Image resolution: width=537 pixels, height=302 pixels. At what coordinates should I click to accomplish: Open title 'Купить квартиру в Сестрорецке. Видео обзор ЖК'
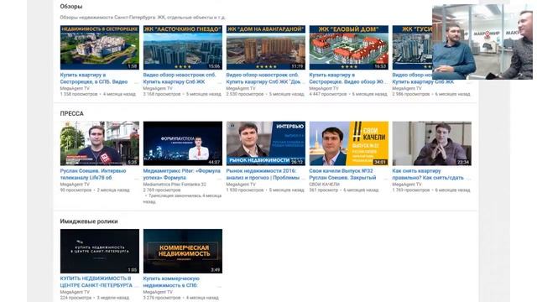click(x=348, y=78)
